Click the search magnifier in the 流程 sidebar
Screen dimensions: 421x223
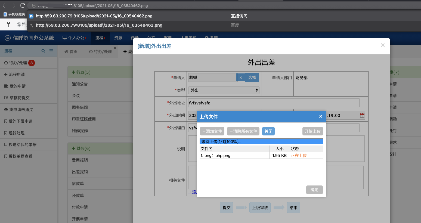pos(43,51)
